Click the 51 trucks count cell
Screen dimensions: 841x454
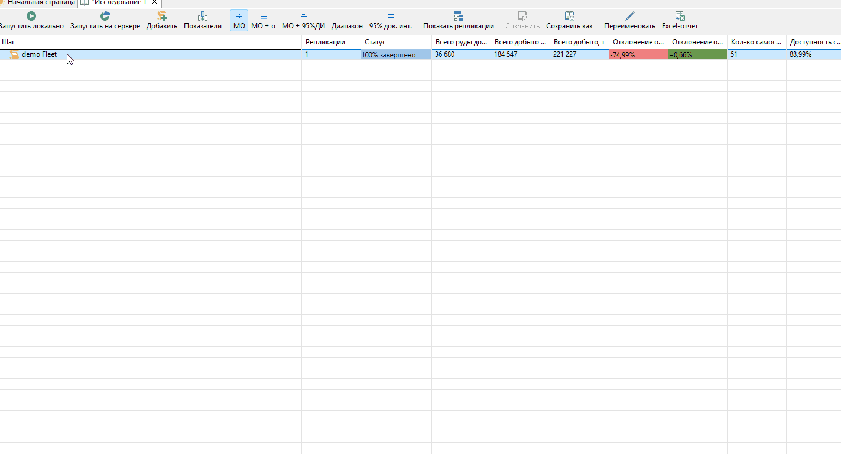click(x=756, y=54)
